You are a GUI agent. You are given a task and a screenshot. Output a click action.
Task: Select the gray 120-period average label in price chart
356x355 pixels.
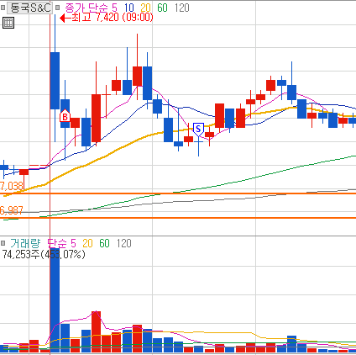click(182, 8)
